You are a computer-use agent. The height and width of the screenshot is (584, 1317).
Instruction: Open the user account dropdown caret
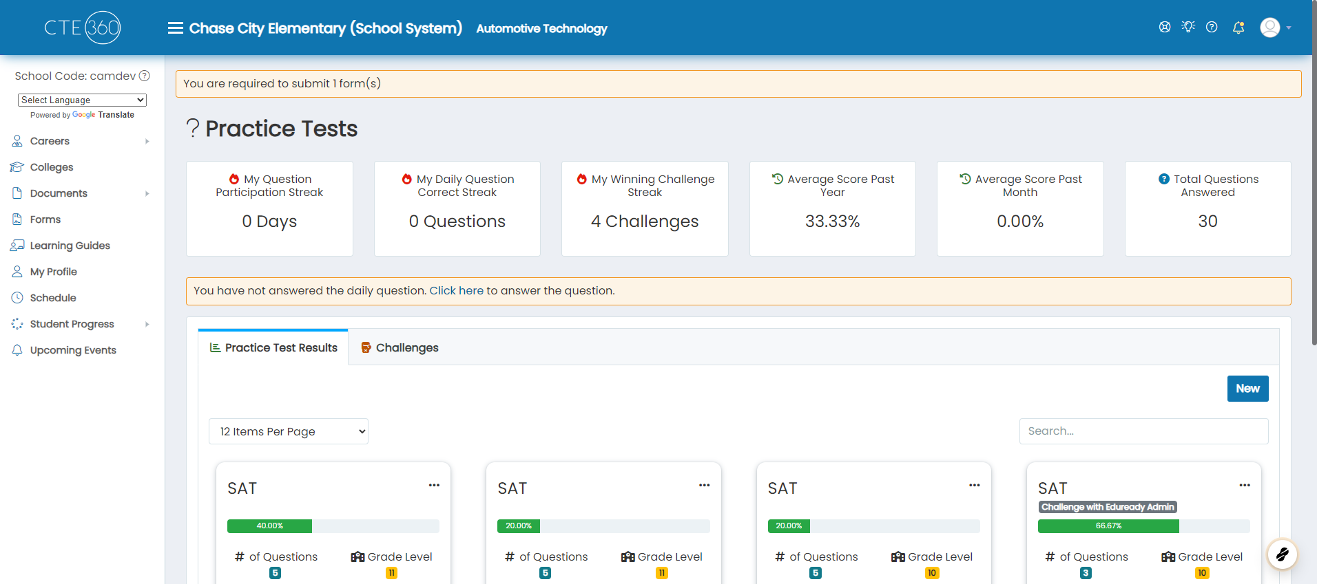[1289, 28]
